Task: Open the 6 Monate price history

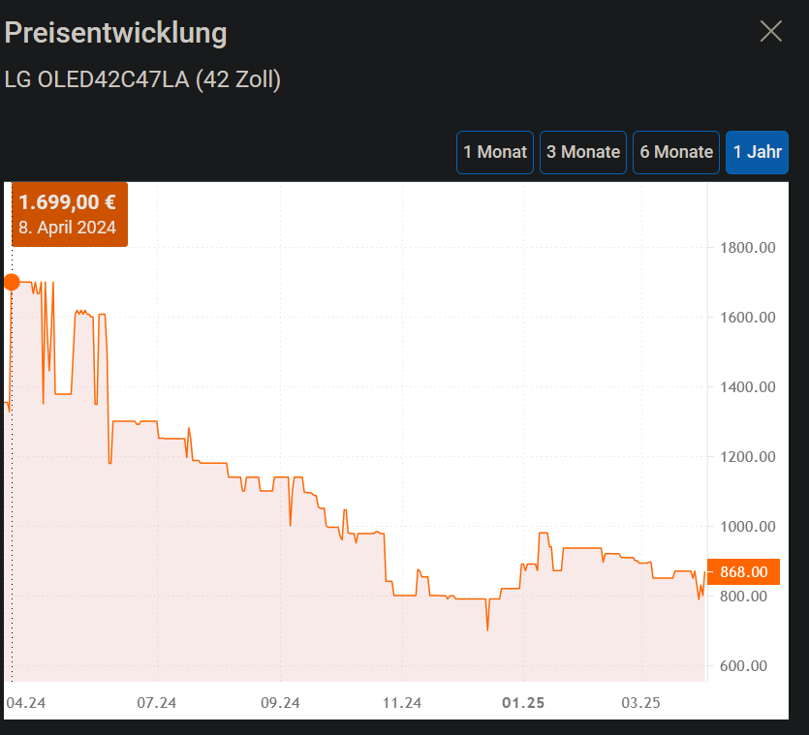Action: pyautogui.click(x=675, y=152)
